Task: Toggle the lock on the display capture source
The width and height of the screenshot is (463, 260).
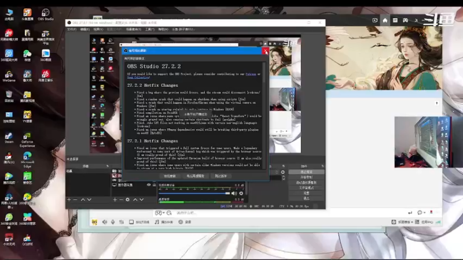Action: (154, 185)
